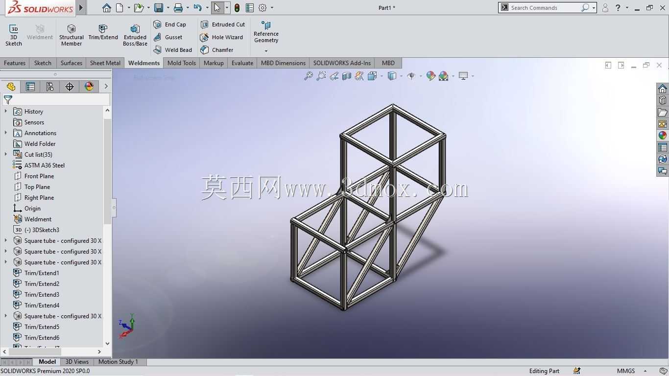
Task: Click the Open file icon
Action: click(139, 8)
